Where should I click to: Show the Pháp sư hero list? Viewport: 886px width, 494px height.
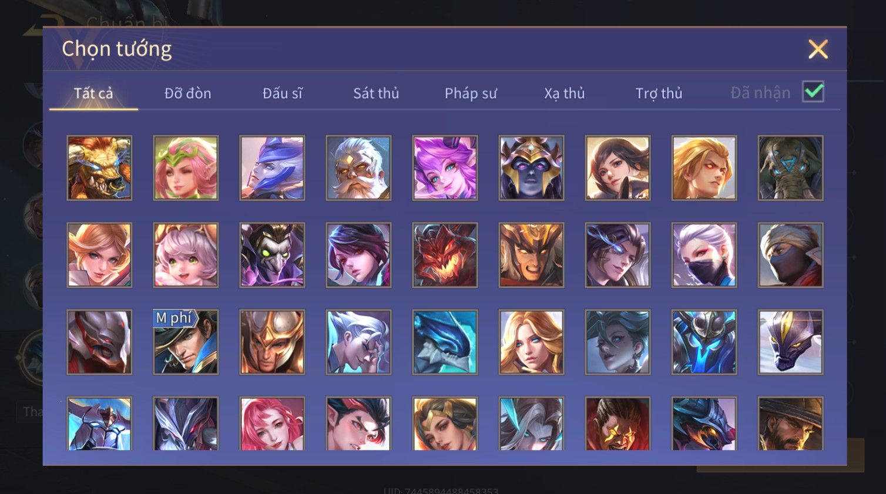[471, 93]
